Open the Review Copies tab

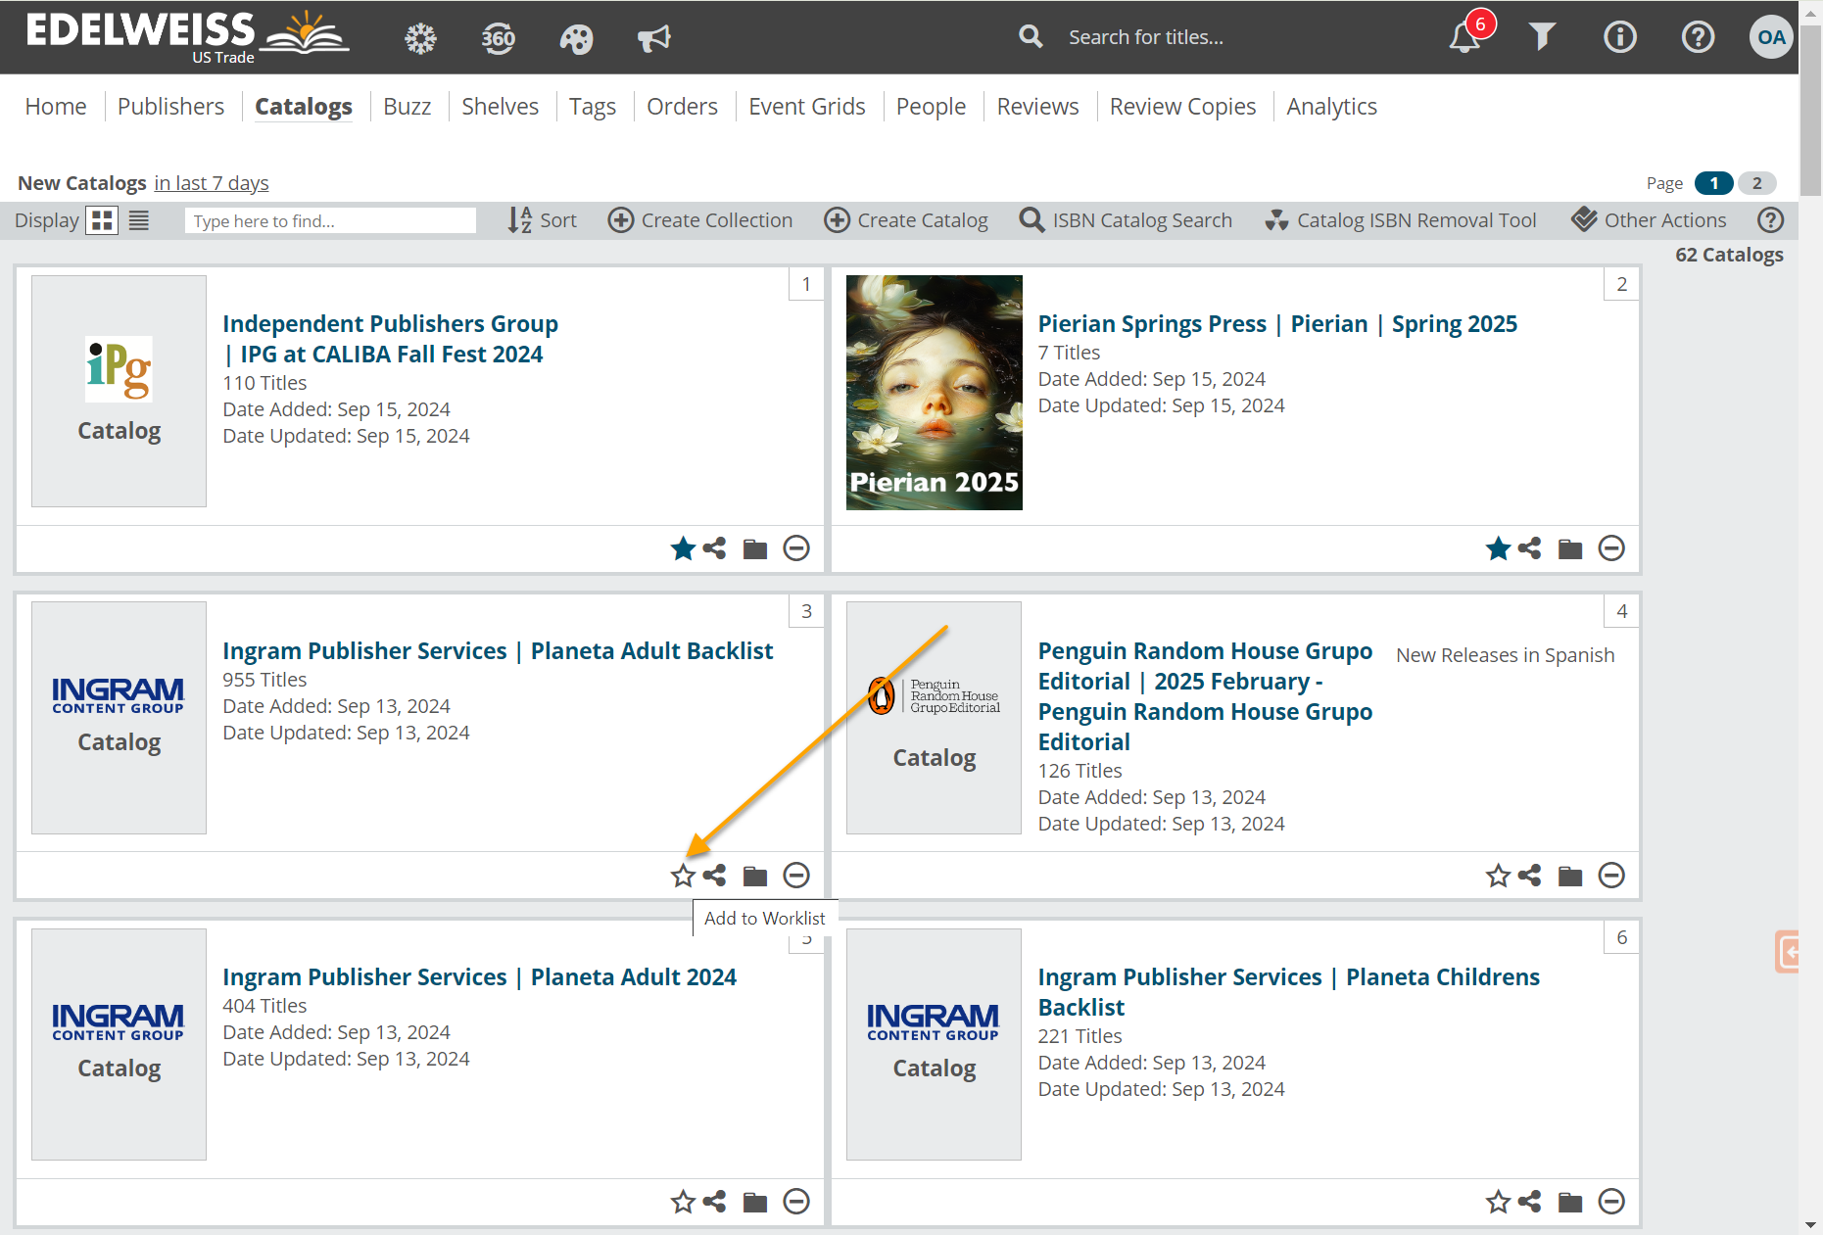1183,106
